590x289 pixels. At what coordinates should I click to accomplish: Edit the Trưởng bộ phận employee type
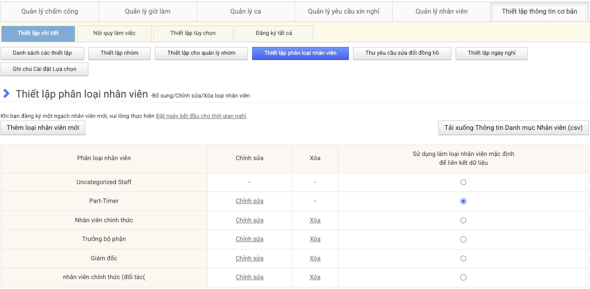point(249,239)
